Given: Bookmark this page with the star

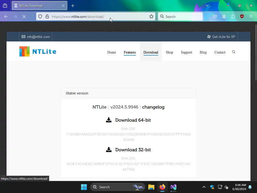Looking at the screenshot, I should point(151,16).
